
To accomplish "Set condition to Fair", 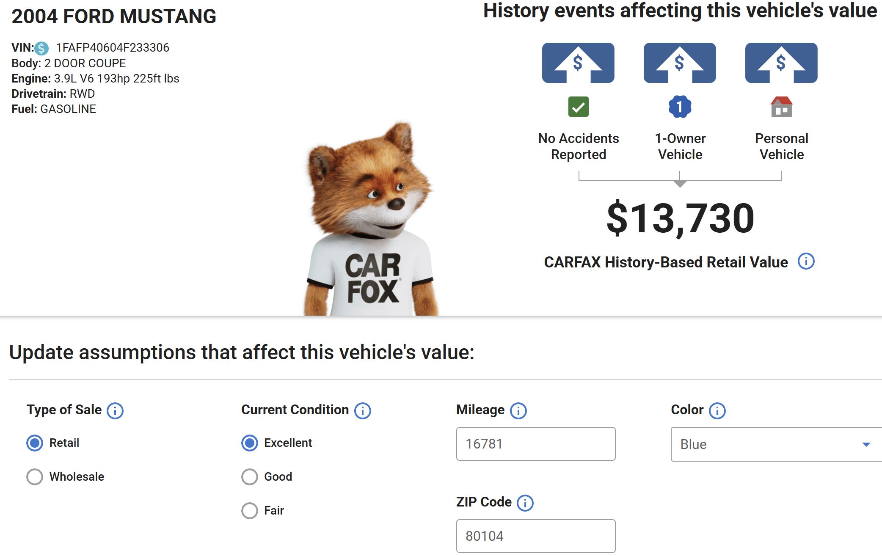I will click(x=250, y=510).
